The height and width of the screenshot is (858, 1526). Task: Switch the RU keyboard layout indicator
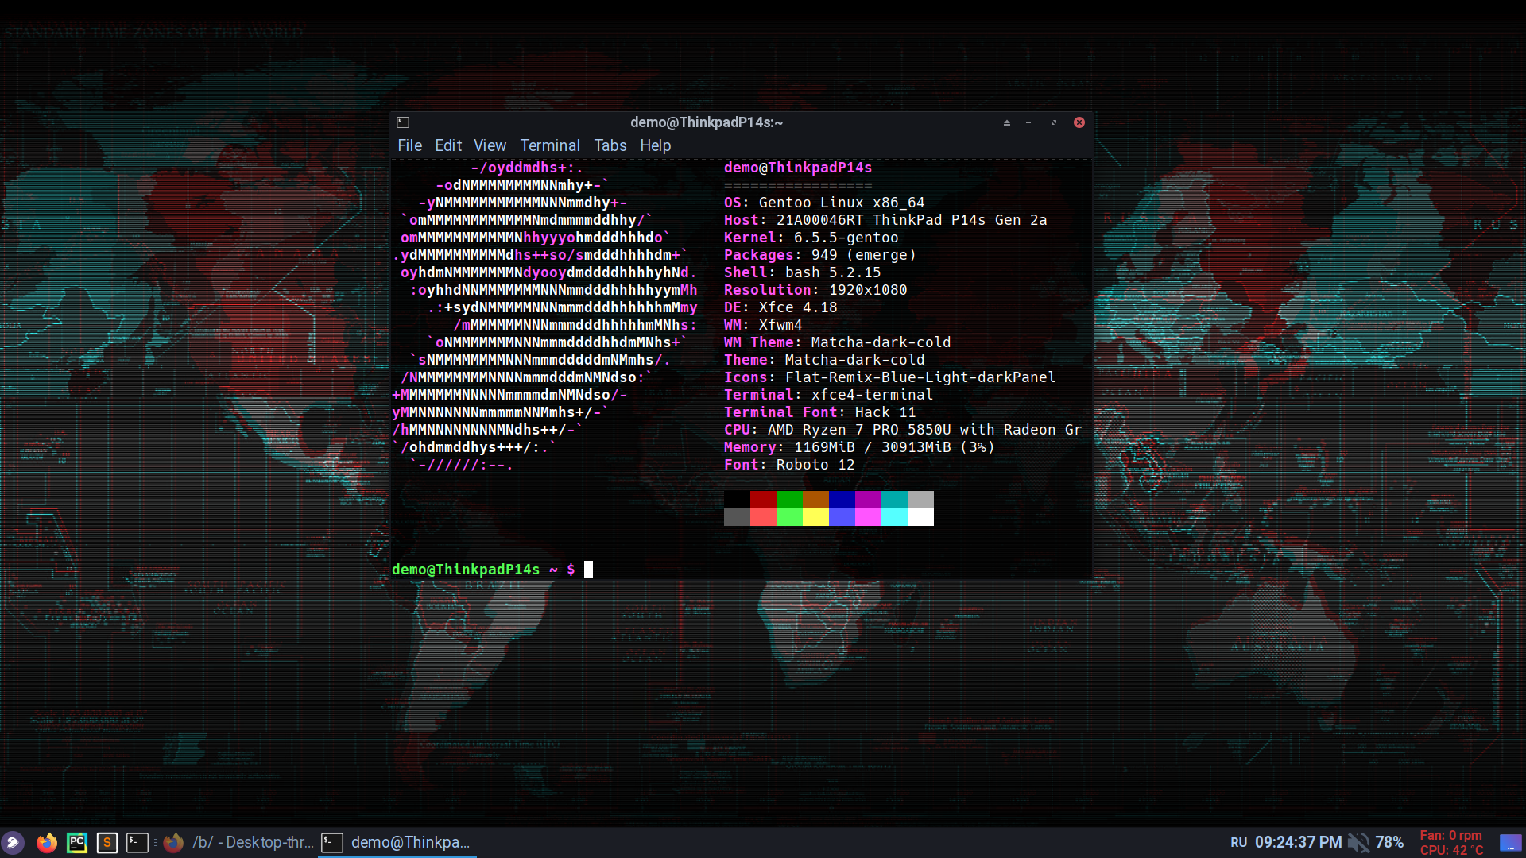point(1239,842)
